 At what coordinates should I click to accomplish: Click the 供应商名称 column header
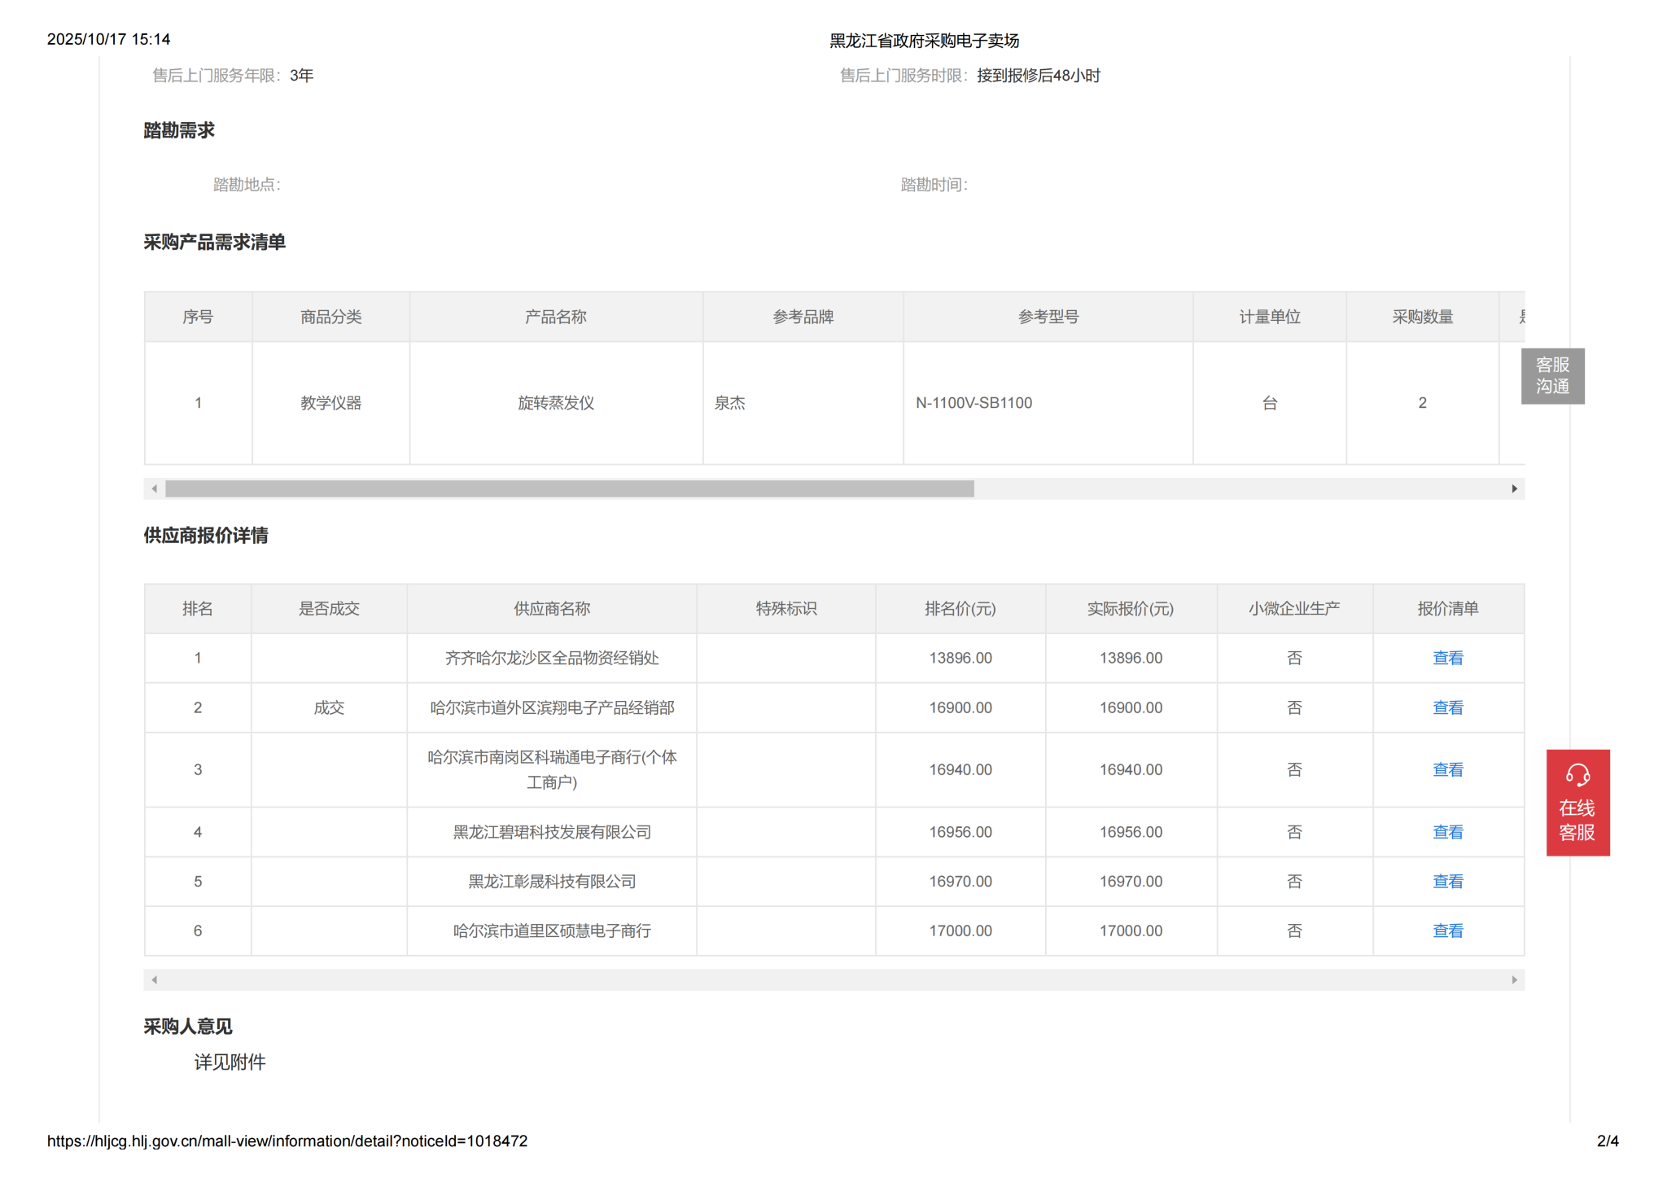pos(551,609)
